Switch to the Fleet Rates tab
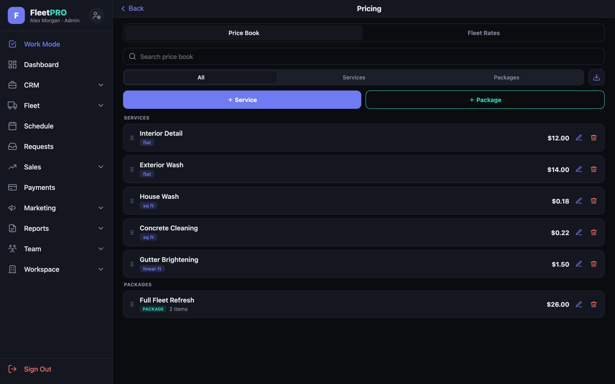 pos(484,33)
